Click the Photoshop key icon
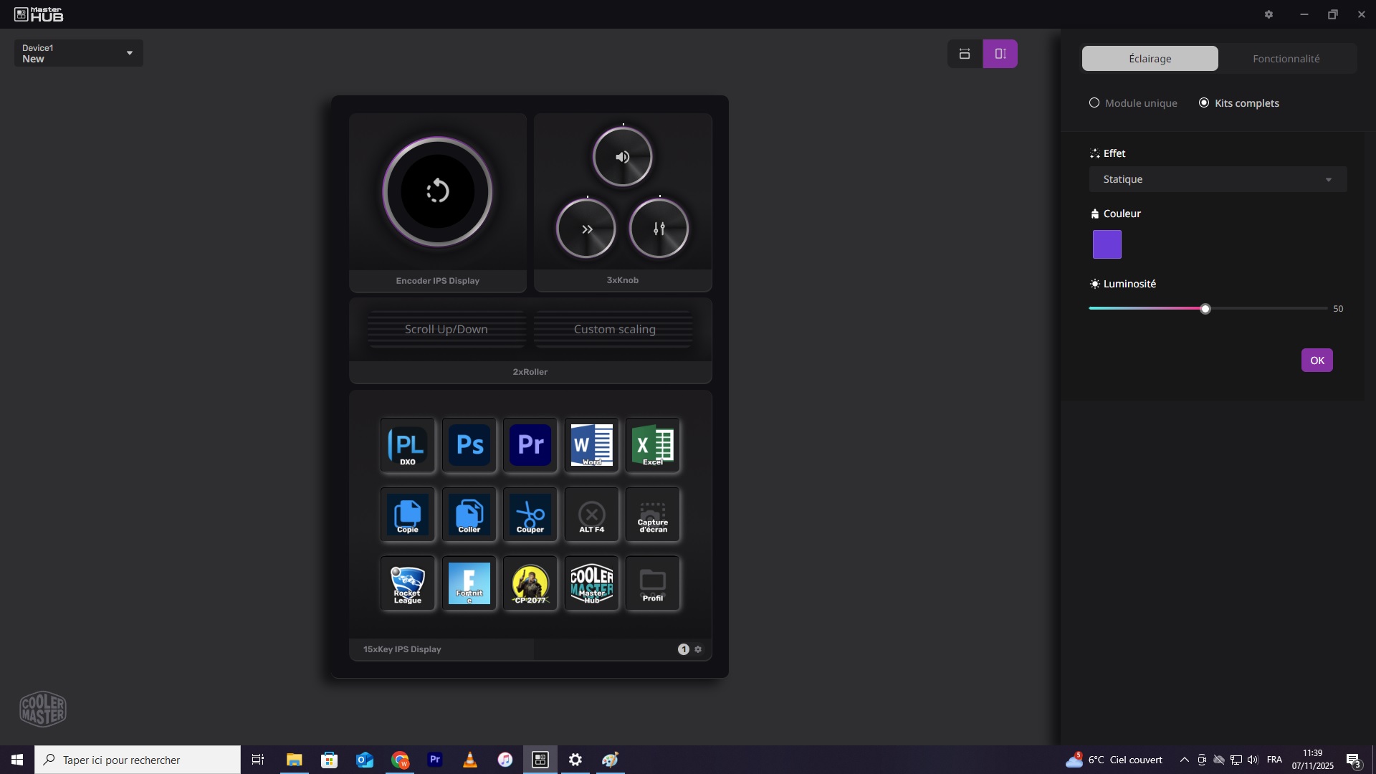 [x=469, y=445]
